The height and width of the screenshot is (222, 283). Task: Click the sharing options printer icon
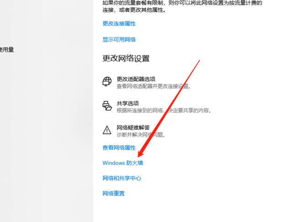pos(107,106)
